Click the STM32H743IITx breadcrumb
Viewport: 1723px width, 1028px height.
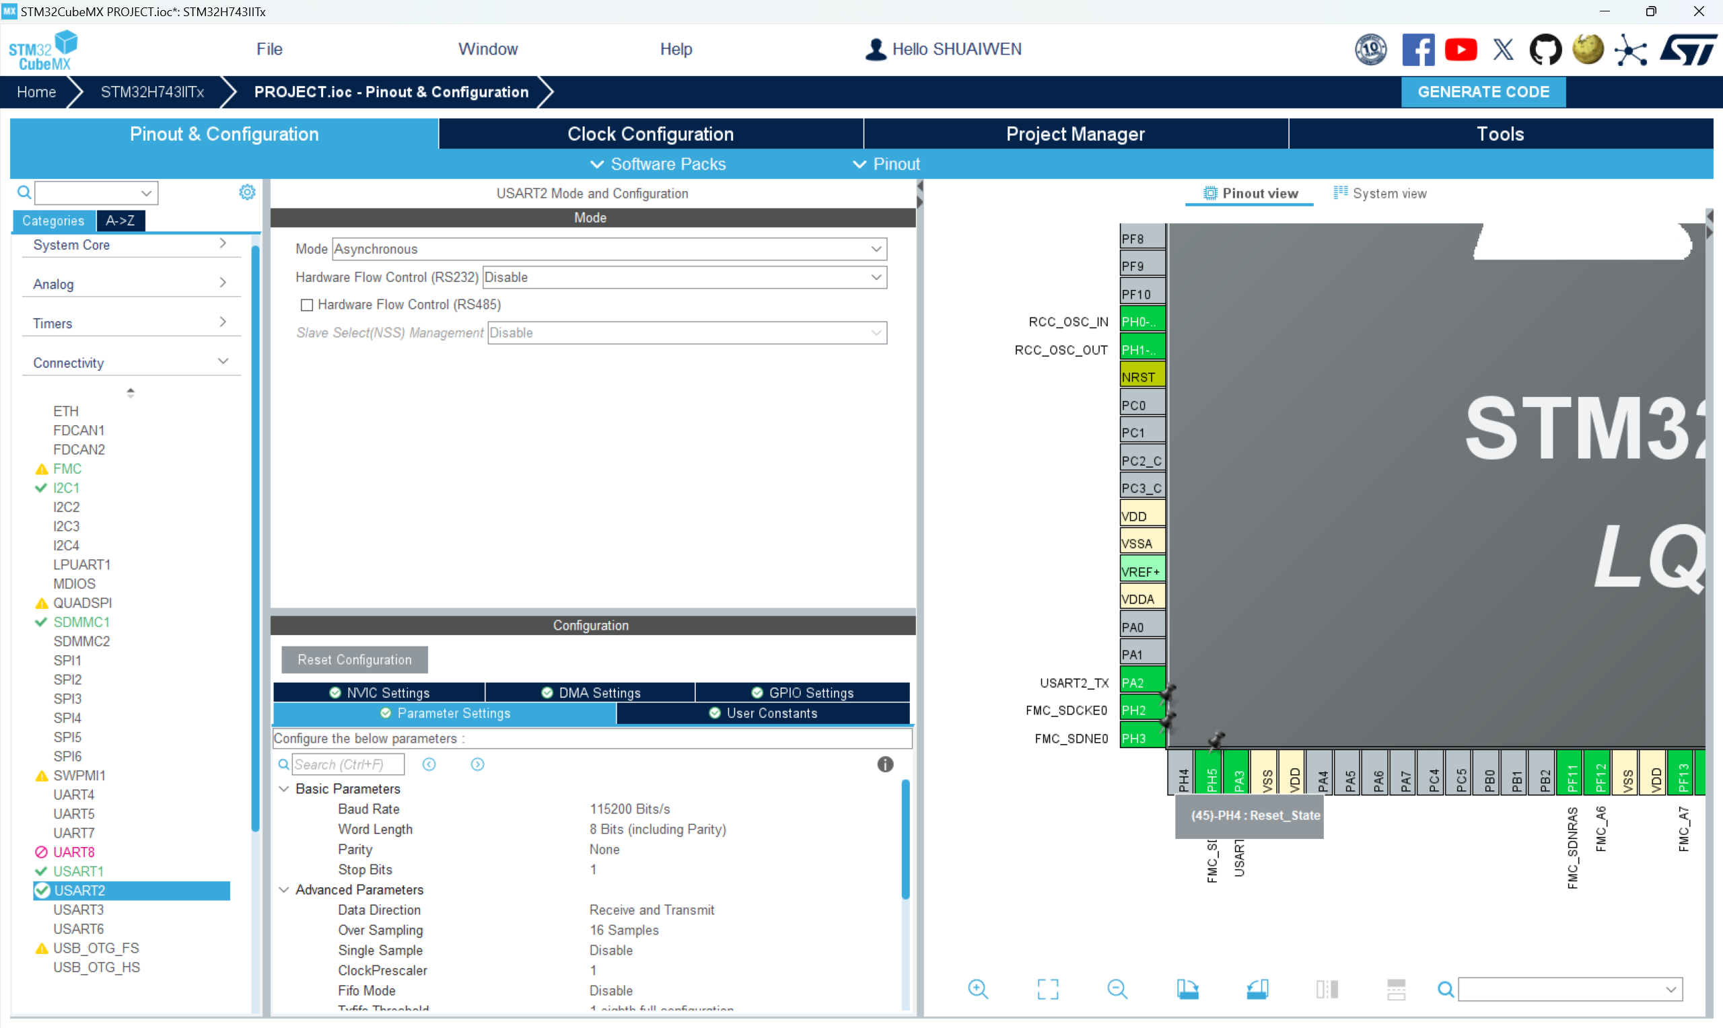pyautogui.click(x=152, y=92)
